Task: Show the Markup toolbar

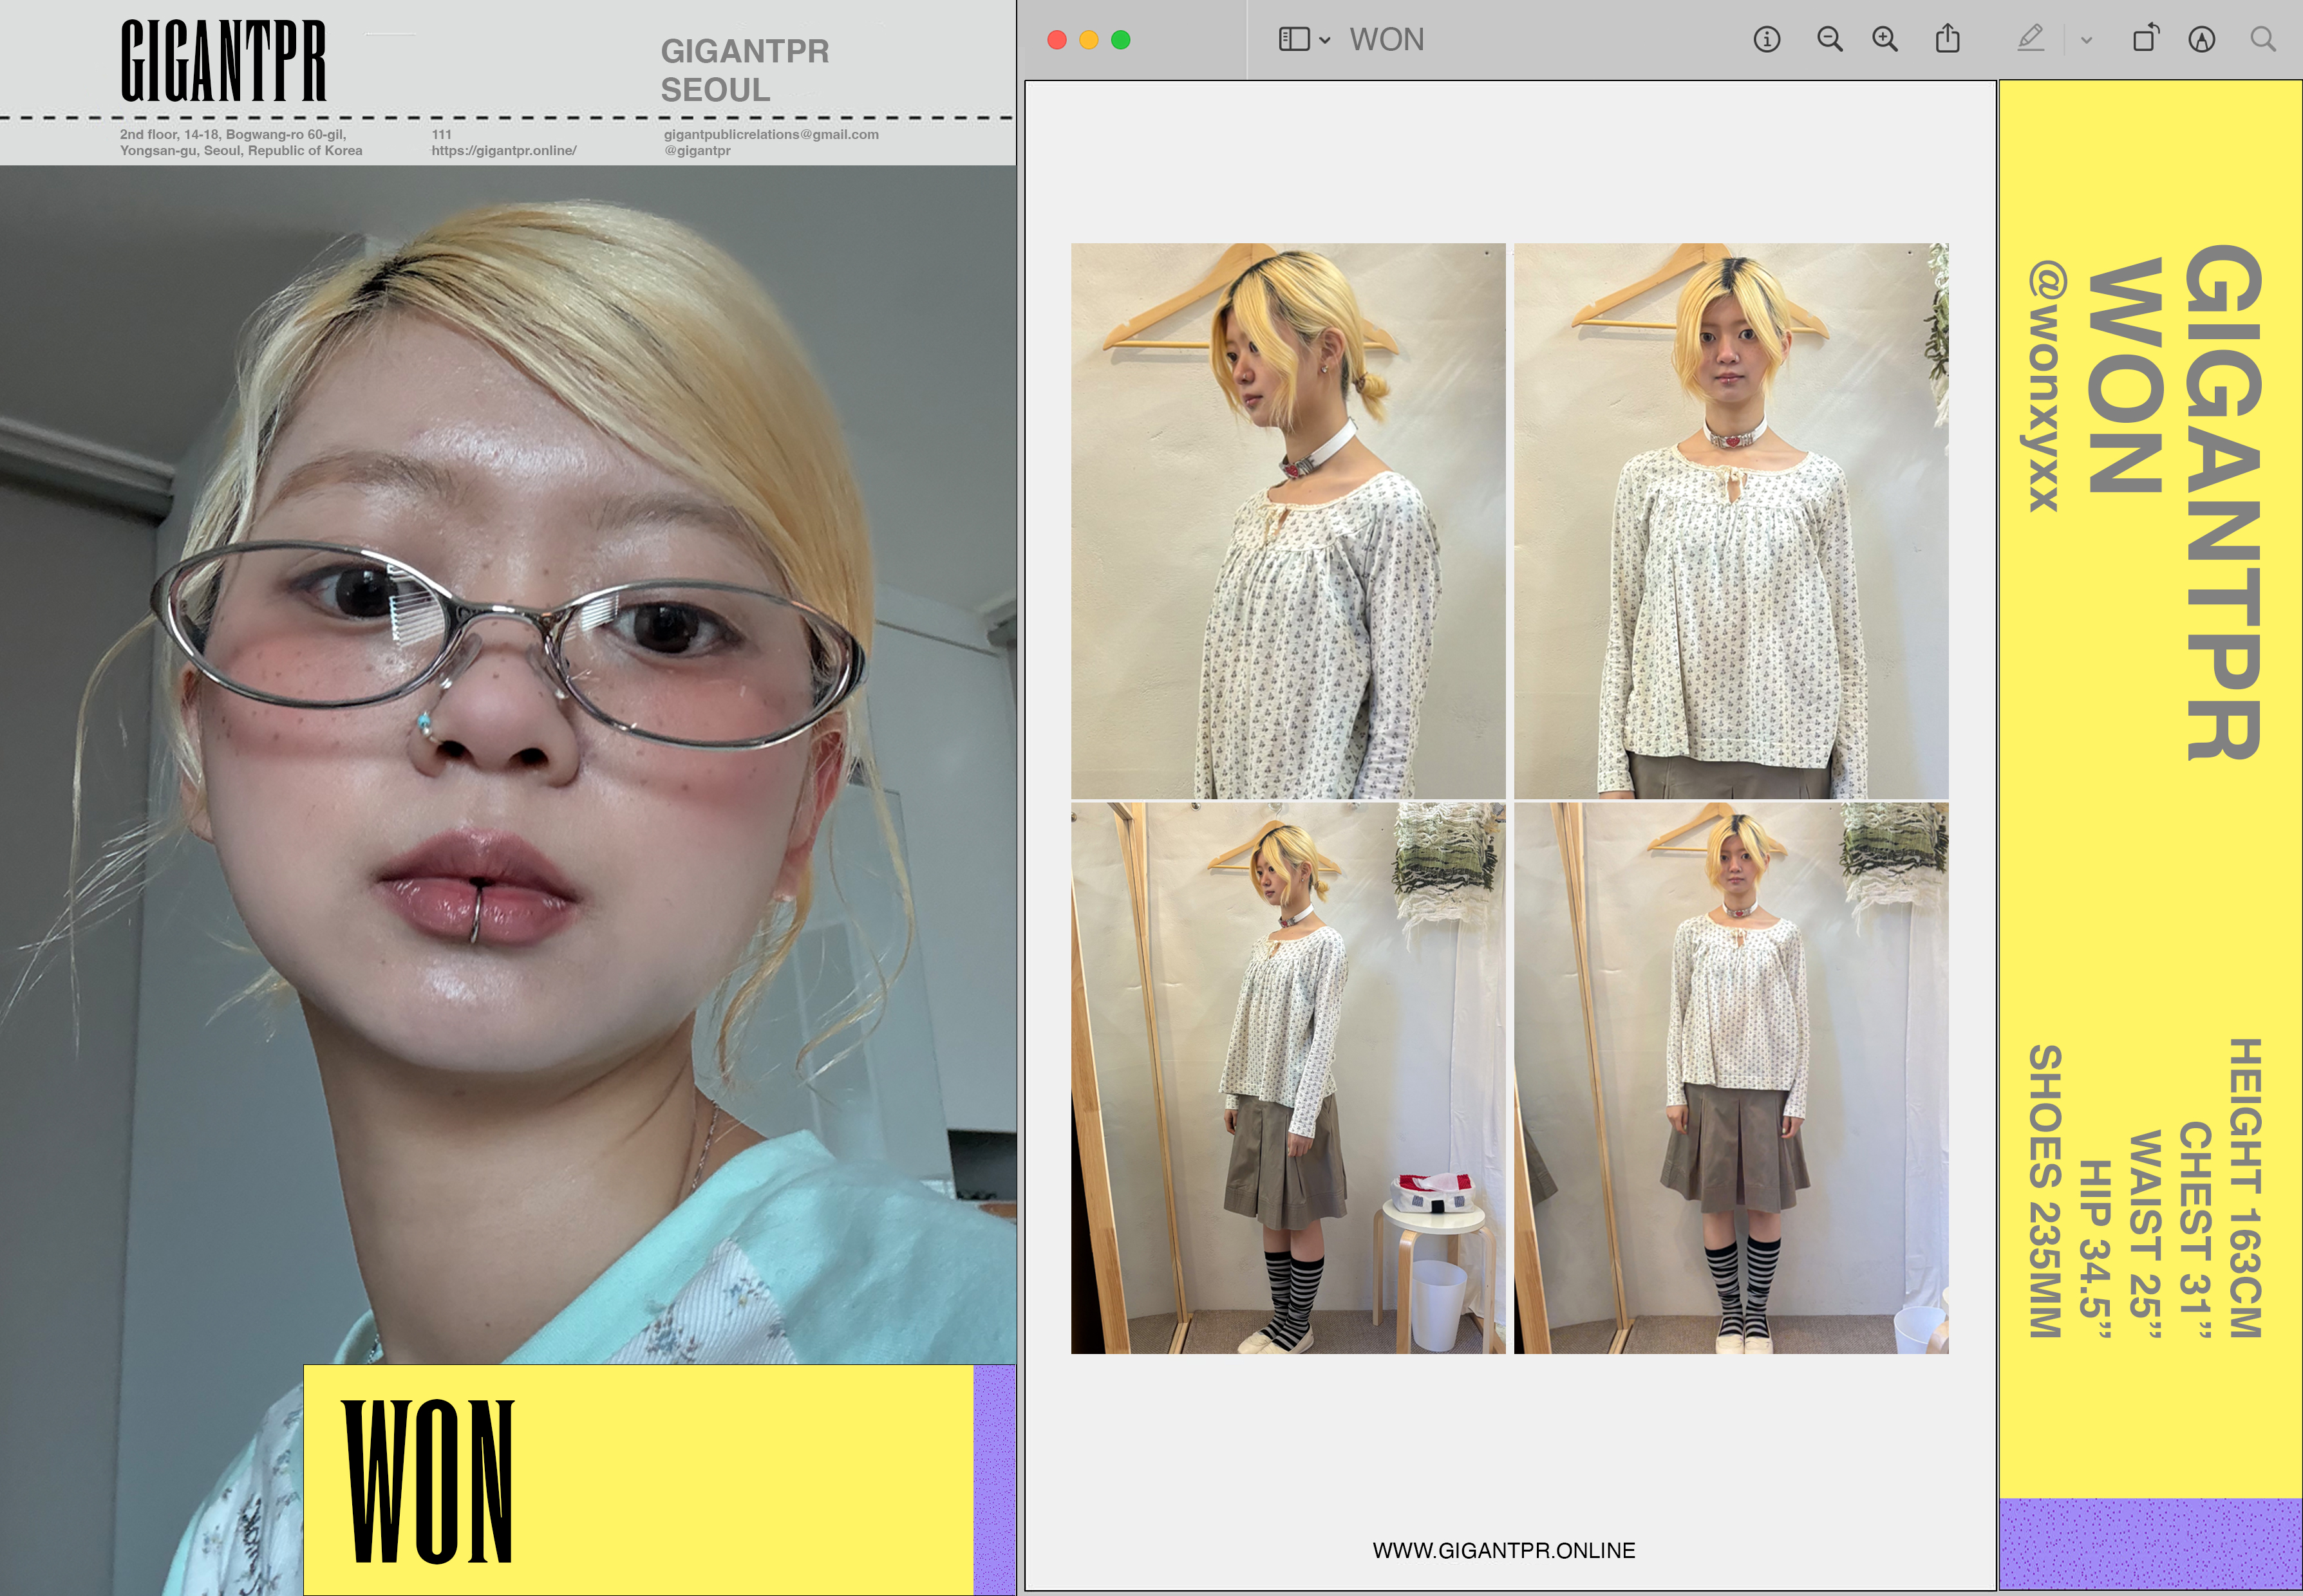Action: point(2201,40)
